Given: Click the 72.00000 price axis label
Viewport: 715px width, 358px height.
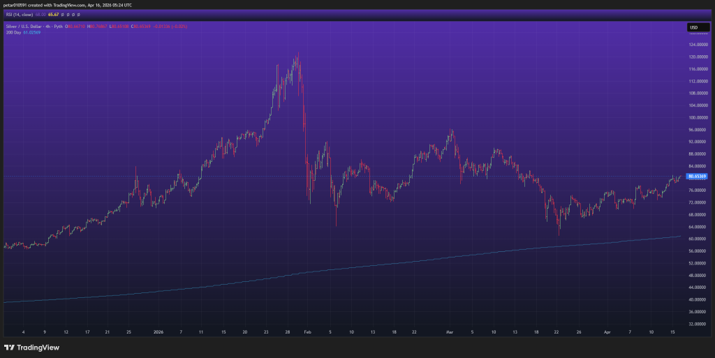Looking at the screenshot, I should click(698, 202).
